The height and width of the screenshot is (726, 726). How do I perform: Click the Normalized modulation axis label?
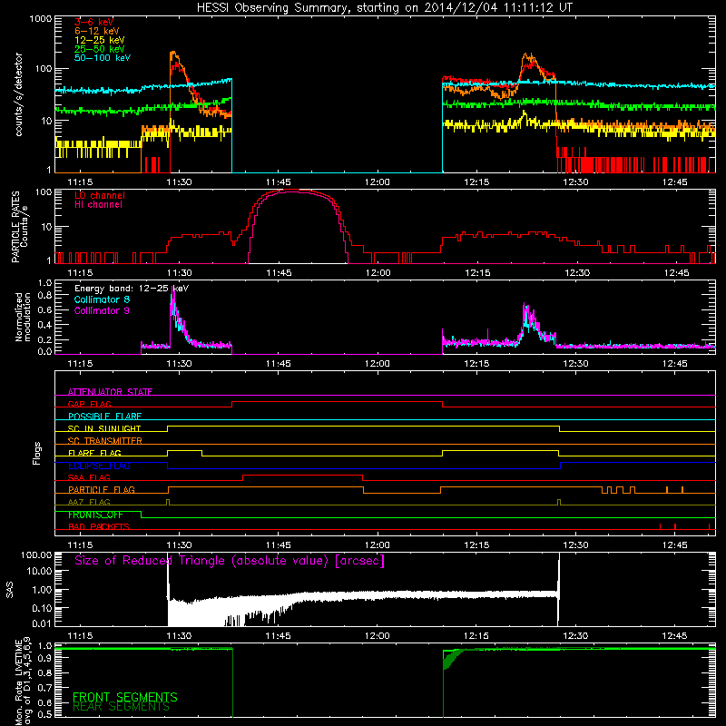tap(24, 317)
